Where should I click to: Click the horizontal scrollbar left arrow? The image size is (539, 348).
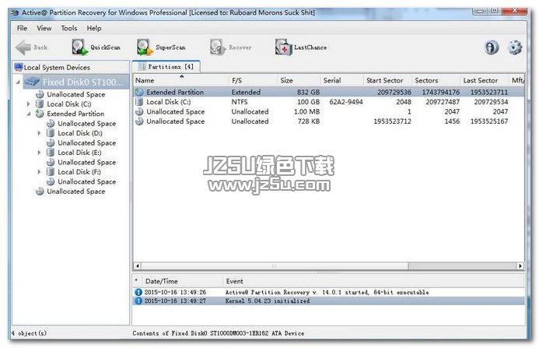pyautogui.click(x=138, y=265)
